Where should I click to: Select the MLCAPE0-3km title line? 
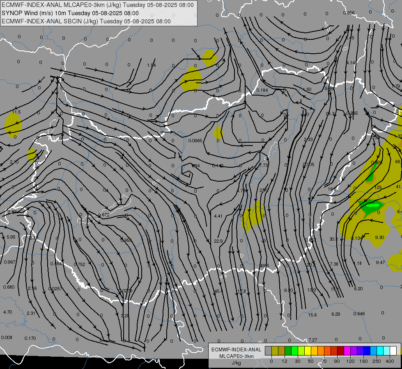coord(98,5)
